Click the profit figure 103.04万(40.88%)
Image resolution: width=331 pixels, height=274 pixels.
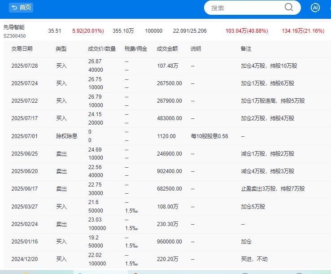pos(247,31)
